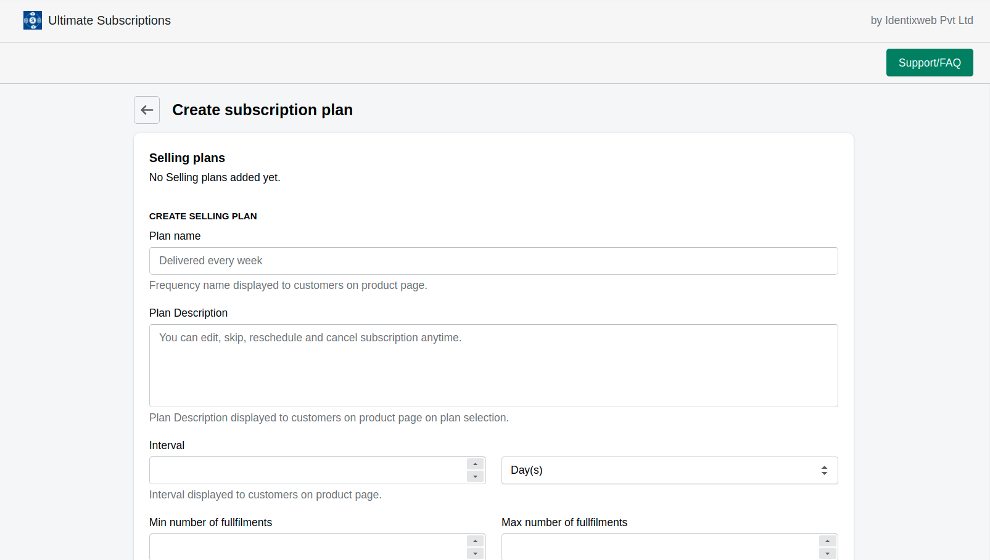Click the 'Frequency name displayed to customers' hint

[x=288, y=285]
